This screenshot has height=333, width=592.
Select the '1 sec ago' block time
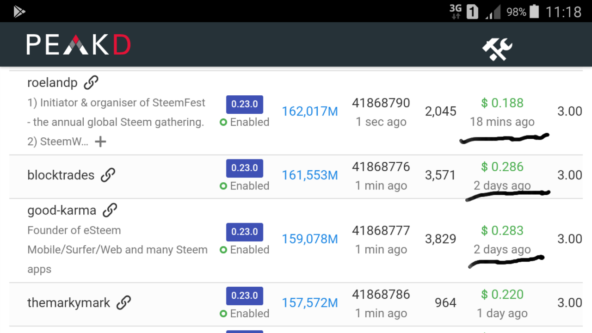381,122
